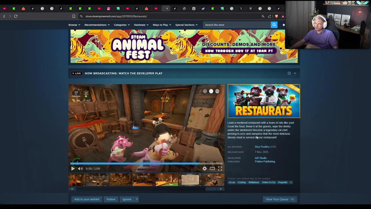
Task: Expand the Browse menu
Action: pyautogui.click(x=74, y=25)
